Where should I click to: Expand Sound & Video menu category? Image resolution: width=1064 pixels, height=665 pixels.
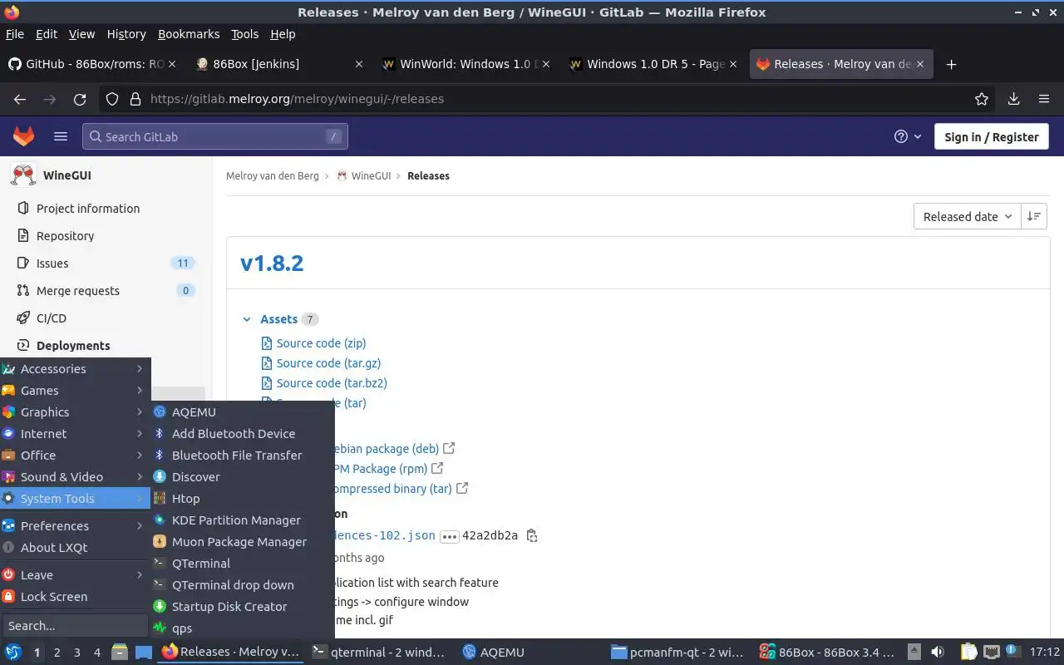75,477
